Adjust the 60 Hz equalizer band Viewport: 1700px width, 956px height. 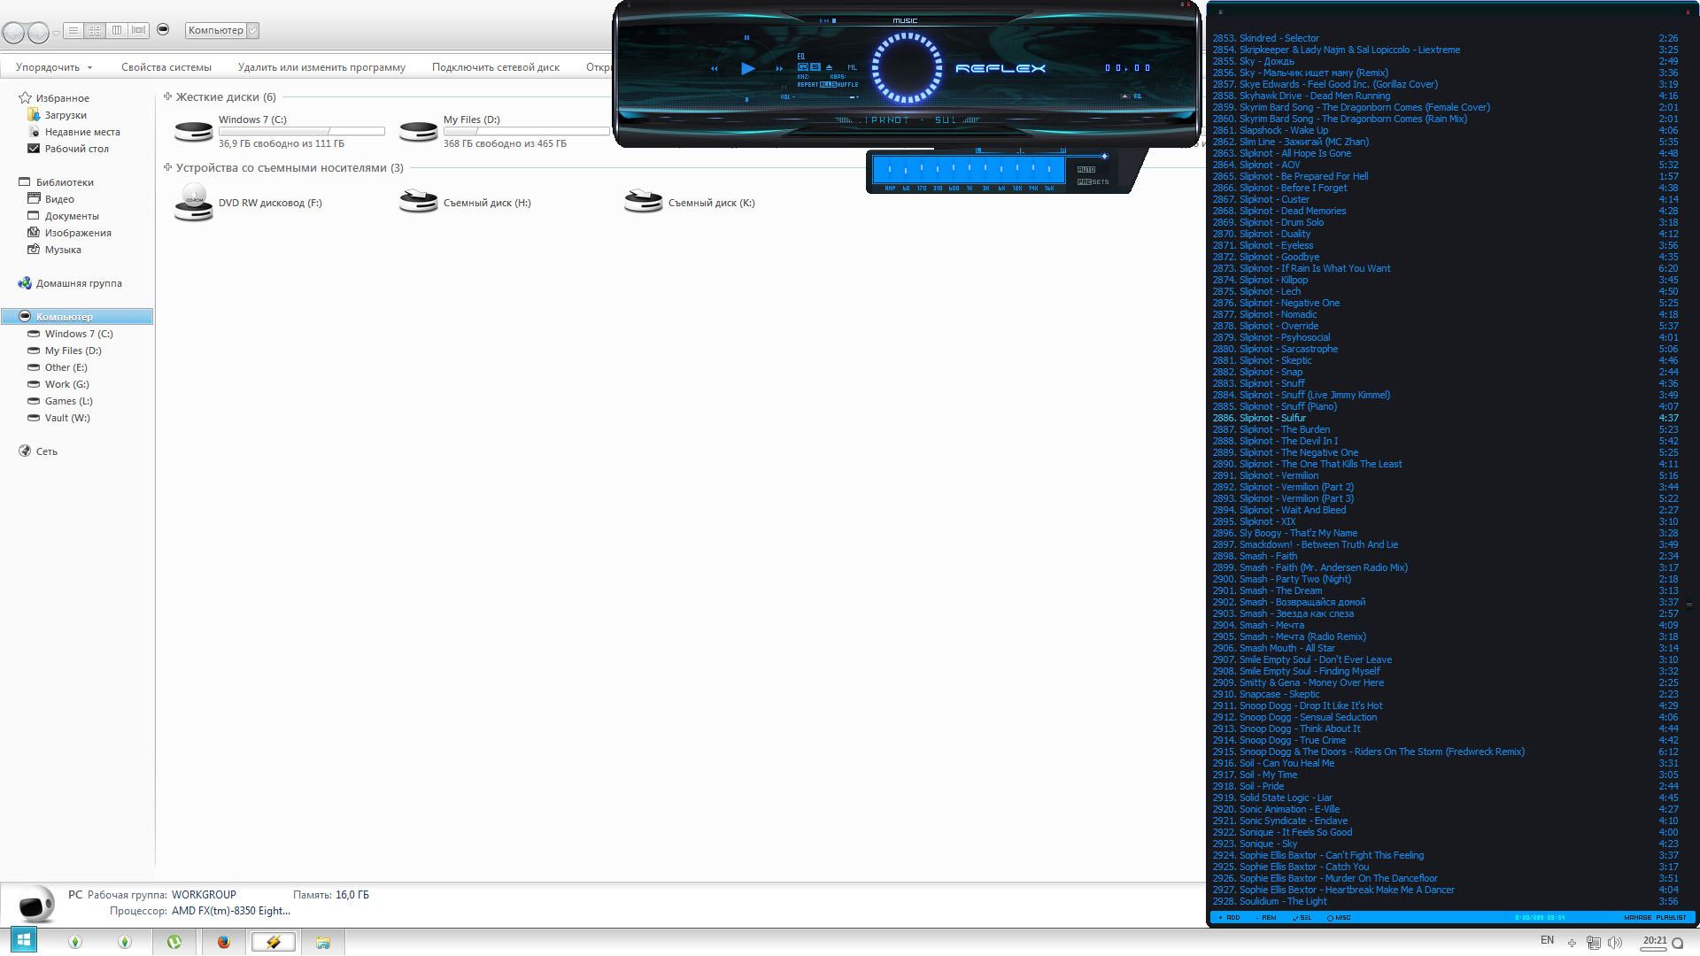tap(906, 168)
